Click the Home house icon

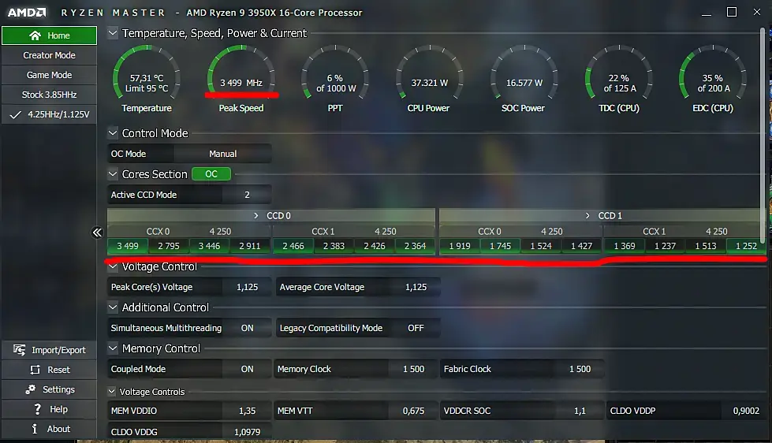tap(35, 35)
